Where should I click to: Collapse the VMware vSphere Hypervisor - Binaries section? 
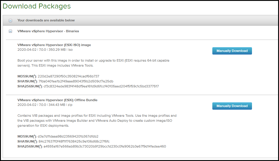(11, 31)
